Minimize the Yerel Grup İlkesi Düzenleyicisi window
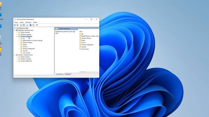Viewport: 209px width, 117px height. coord(86,19)
